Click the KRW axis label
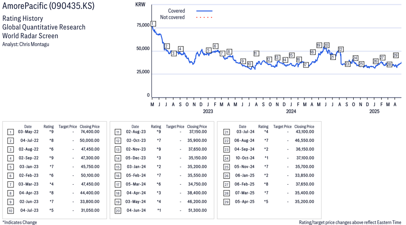406x225 pixels. point(140,4)
